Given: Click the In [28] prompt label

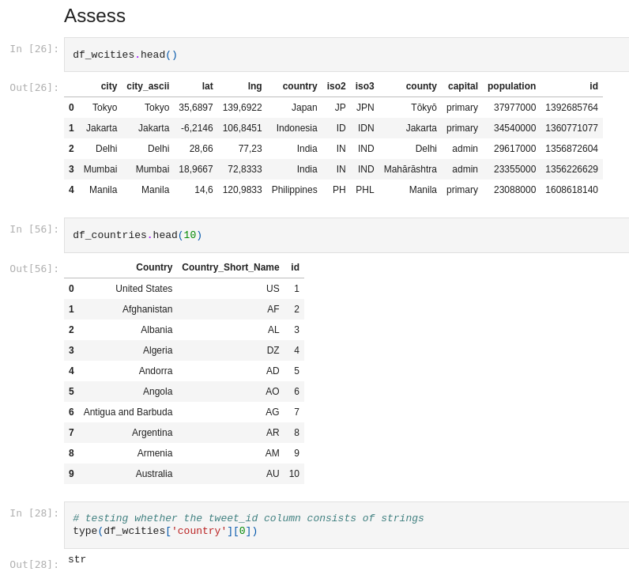Looking at the screenshot, I should tap(34, 513).
